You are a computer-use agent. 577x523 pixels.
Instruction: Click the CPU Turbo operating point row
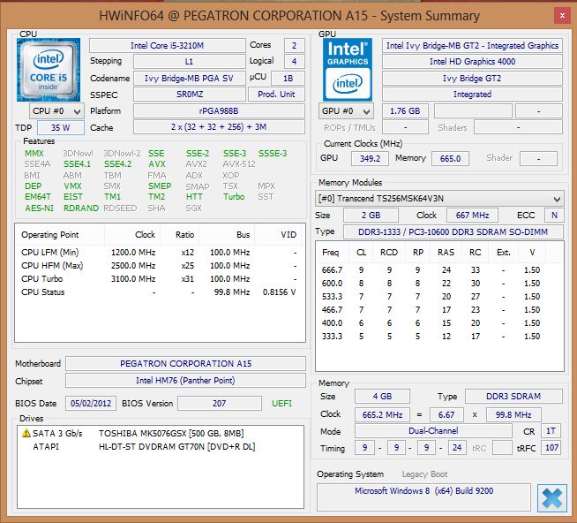(x=160, y=279)
